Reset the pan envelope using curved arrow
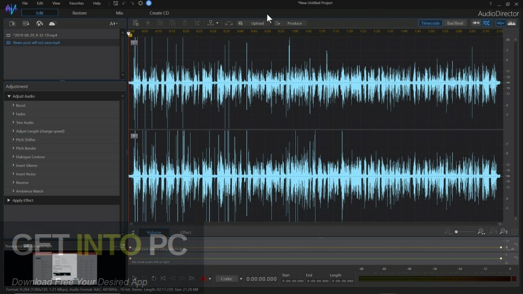The image size is (523, 294). (515, 258)
